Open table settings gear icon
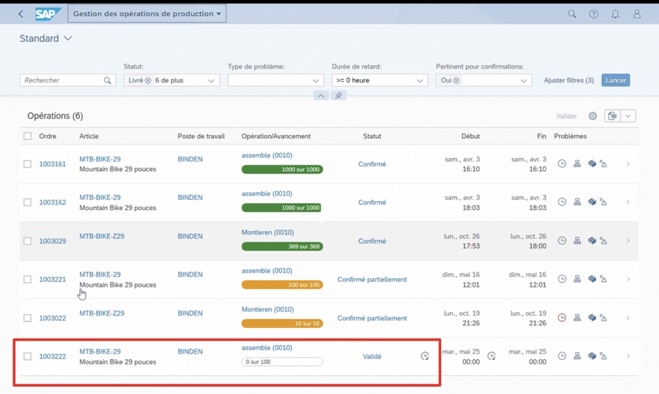The height and width of the screenshot is (394, 659). click(x=593, y=116)
